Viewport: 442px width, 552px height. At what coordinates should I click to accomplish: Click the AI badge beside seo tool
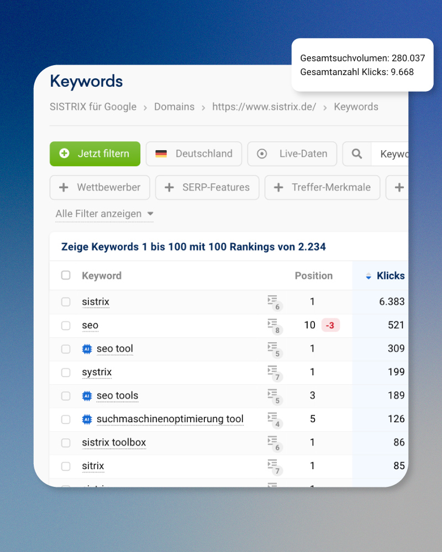[x=87, y=349]
